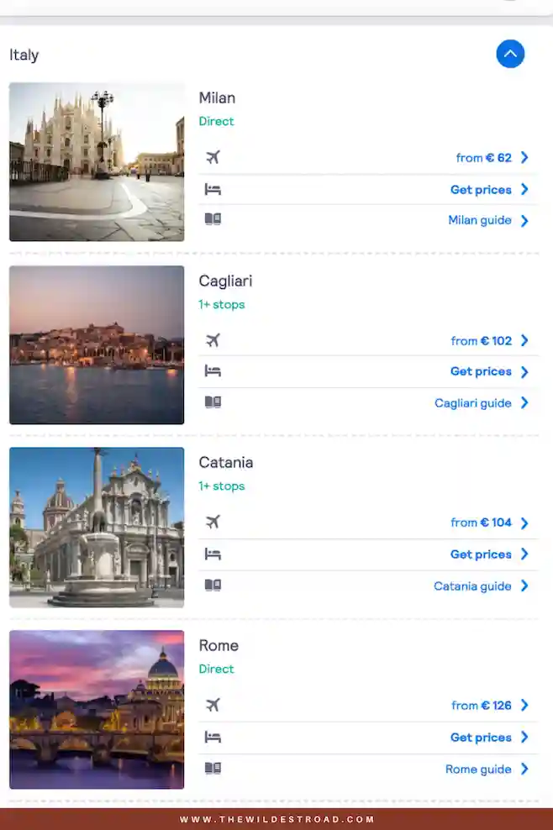Screen dimensions: 553x830
Task: Open the Milan guide link
Action: [x=482, y=220]
